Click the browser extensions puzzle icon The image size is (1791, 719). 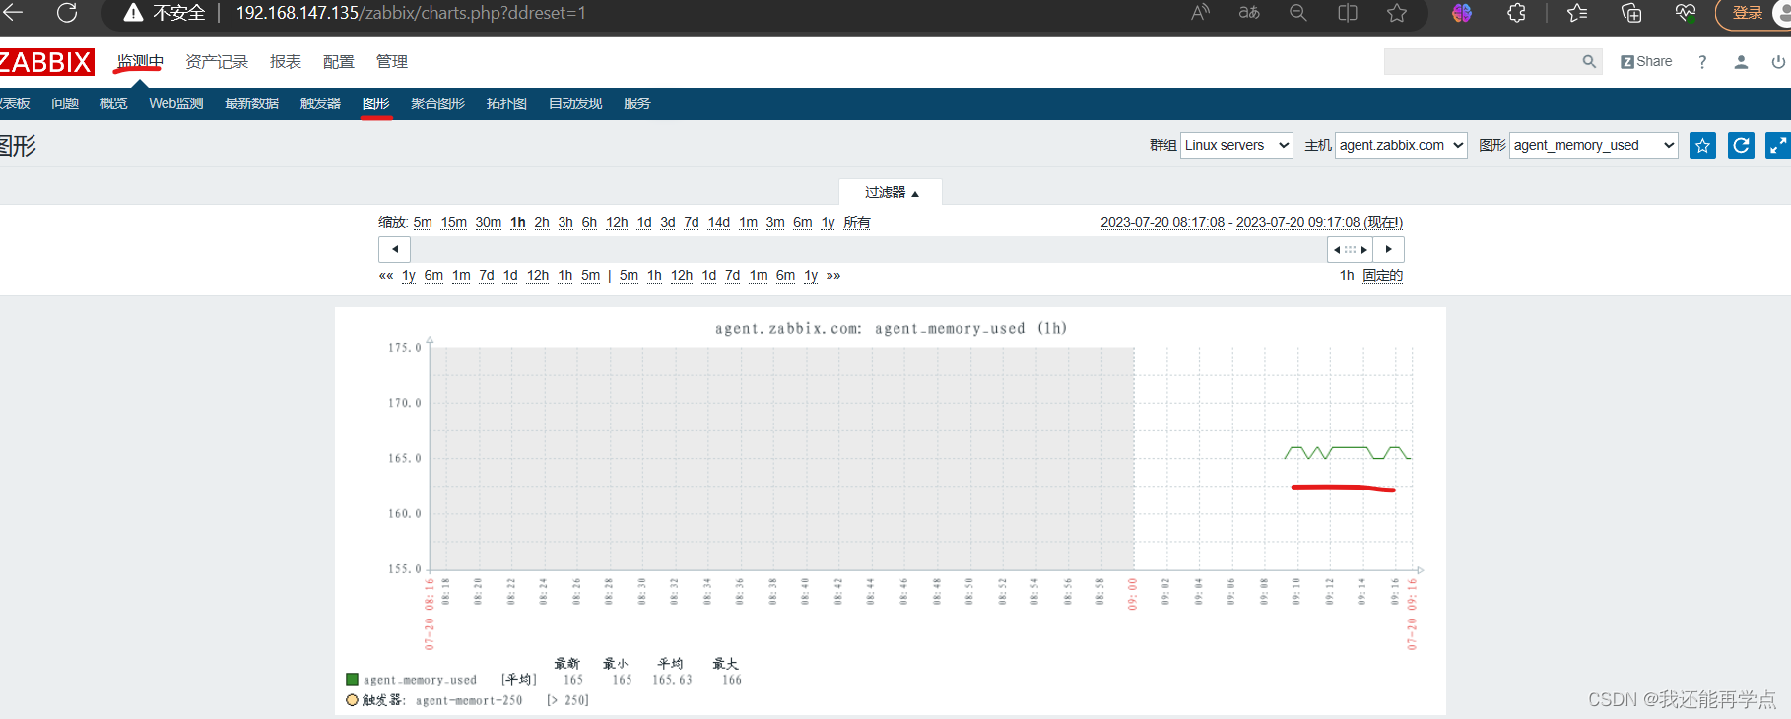tap(1517, 13)
